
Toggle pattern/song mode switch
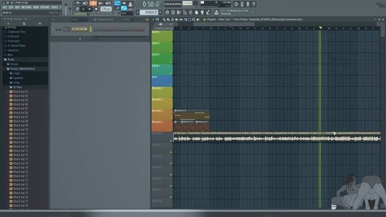pos(77,9)
